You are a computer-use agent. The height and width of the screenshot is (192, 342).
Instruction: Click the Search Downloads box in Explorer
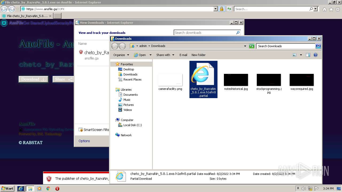[x=286, y=46]
